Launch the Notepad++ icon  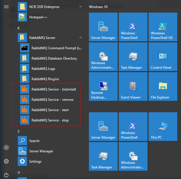[x=22, y=17]
